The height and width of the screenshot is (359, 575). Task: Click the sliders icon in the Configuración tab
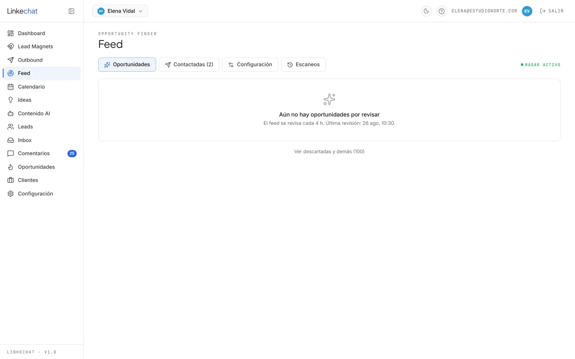point(231,65)
